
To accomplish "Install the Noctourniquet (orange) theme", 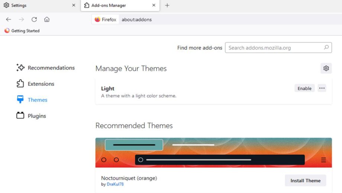I will coord(305,181).
